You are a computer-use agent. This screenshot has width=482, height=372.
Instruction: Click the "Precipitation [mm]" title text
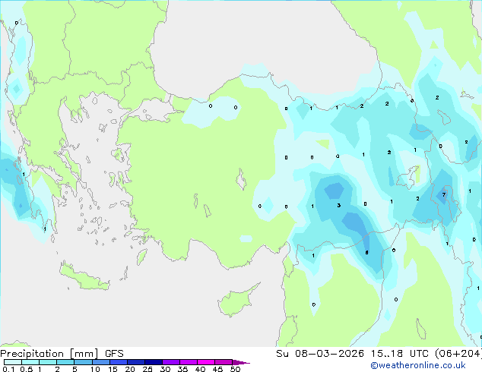[x=49, y=354]
